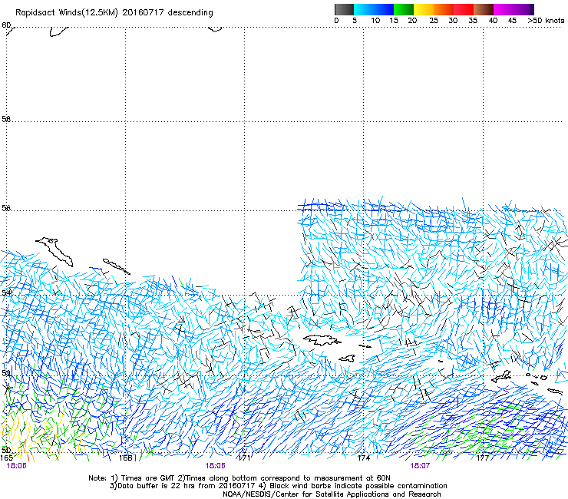
Task: Click the map title 'Rapidscat Winds(12.5KM)'
Action: 67,13
